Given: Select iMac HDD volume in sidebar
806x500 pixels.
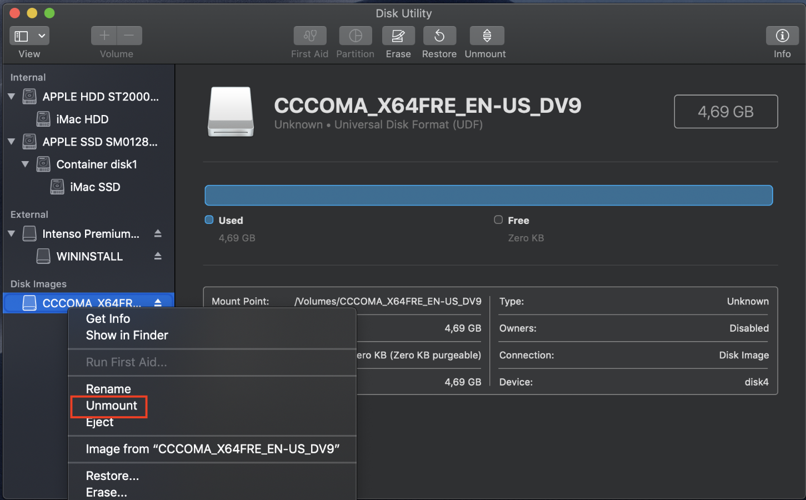Looking at the screenshot, I should [x=82, y=119].
